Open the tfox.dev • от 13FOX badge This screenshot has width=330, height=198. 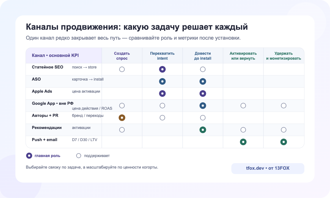pyautogui.click(x=268, y=168)
